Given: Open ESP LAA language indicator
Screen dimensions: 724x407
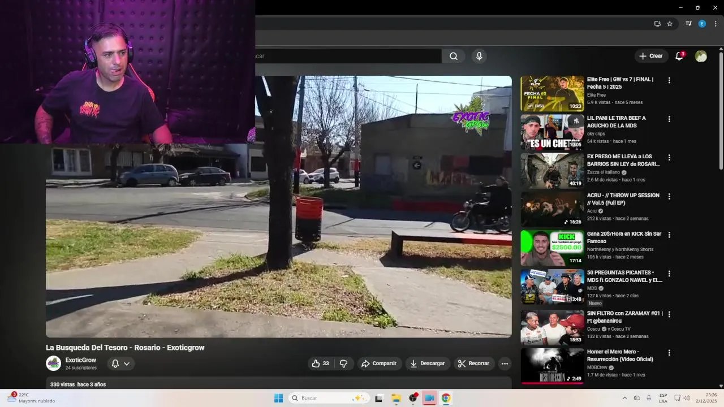Looking at the screenshot, I should (663, 398).
